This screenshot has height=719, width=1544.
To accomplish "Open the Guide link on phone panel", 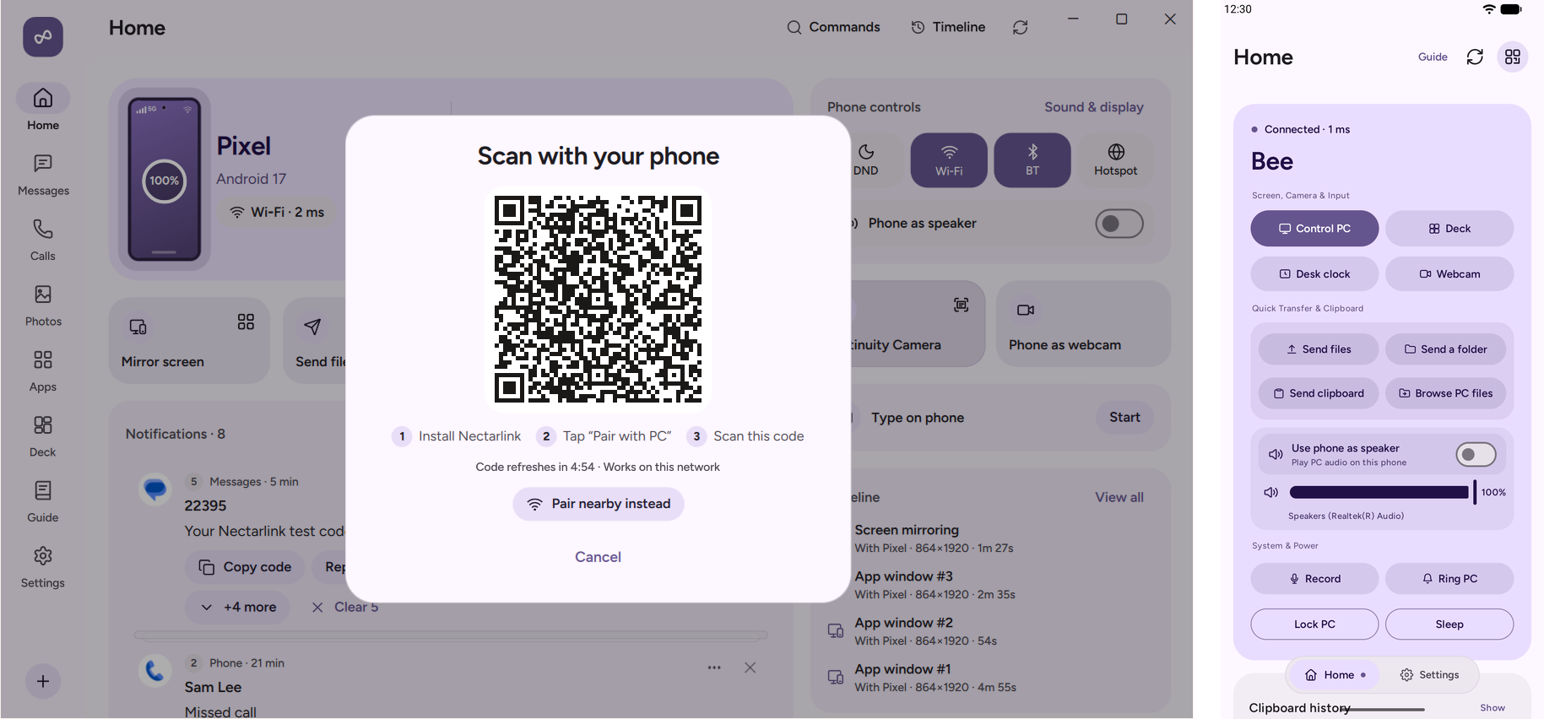I will (x=1433, y=57).
